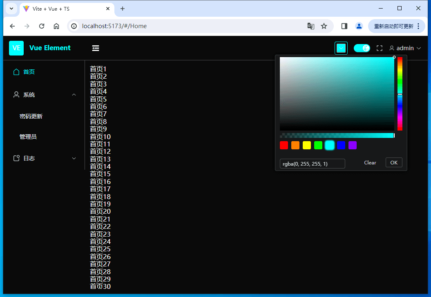Minimize the Chrome window

click(381, 9)
